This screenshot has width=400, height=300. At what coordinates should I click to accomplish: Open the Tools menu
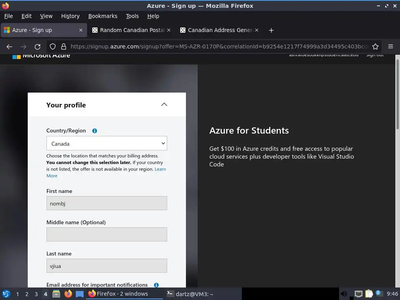(132, 16)
